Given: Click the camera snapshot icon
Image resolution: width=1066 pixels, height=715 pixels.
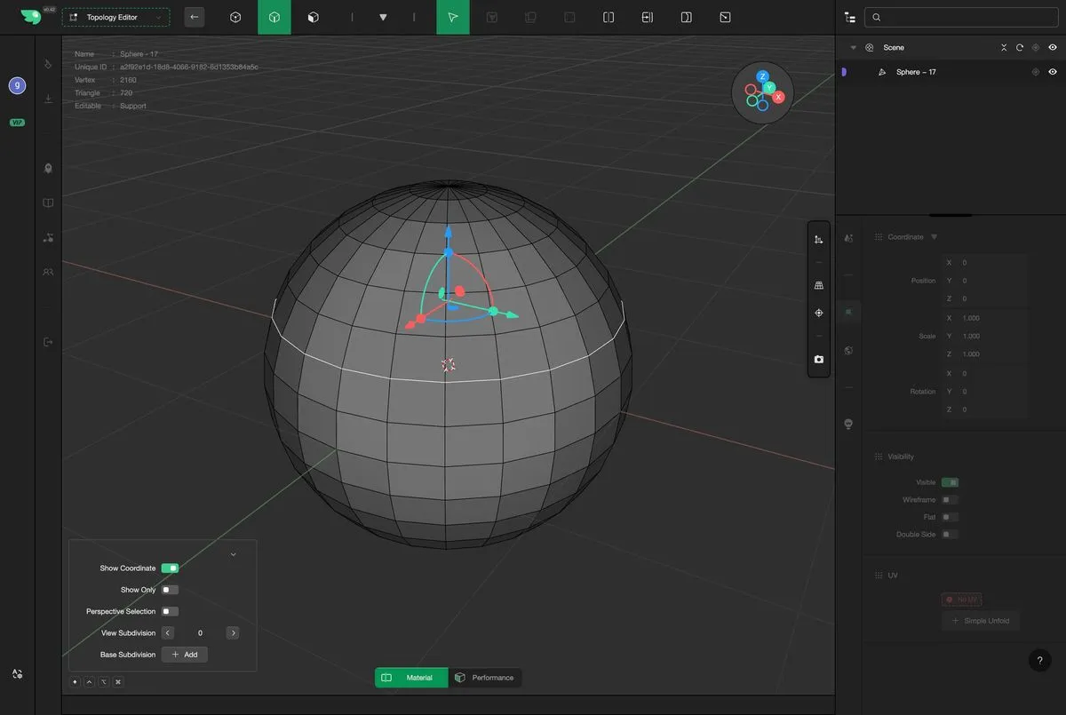Looking at the screenshot, I should click(818, 360).
